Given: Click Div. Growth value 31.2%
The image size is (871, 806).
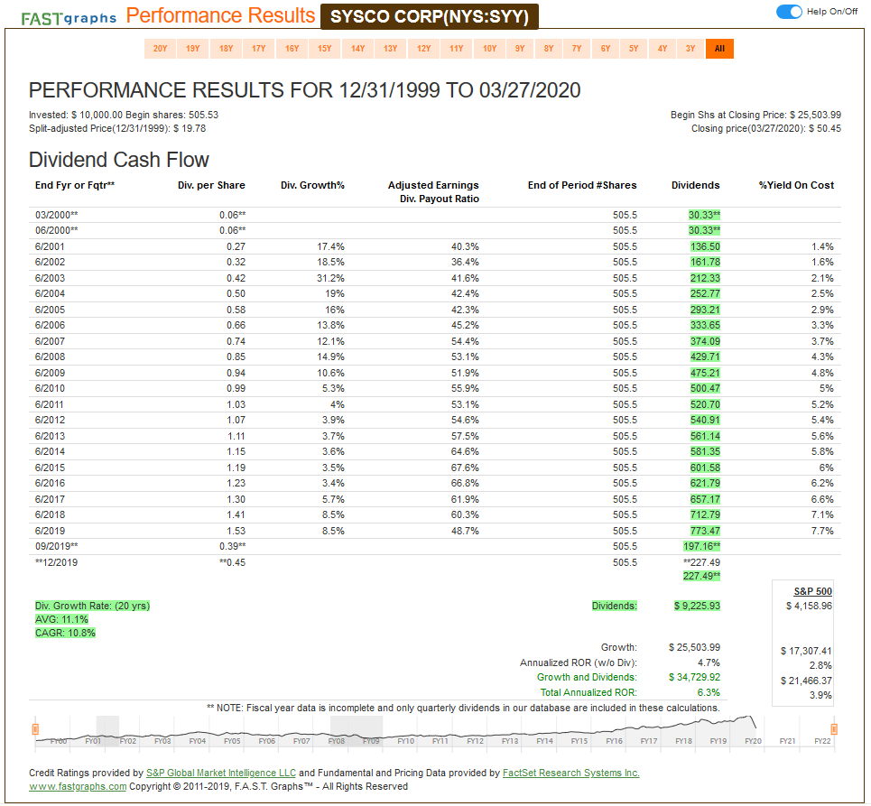Looking at the screenshot, I should [x=330, y=278].
